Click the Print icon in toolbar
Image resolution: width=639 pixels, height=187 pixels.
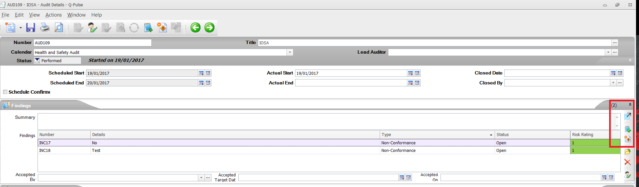coord(45,27)
